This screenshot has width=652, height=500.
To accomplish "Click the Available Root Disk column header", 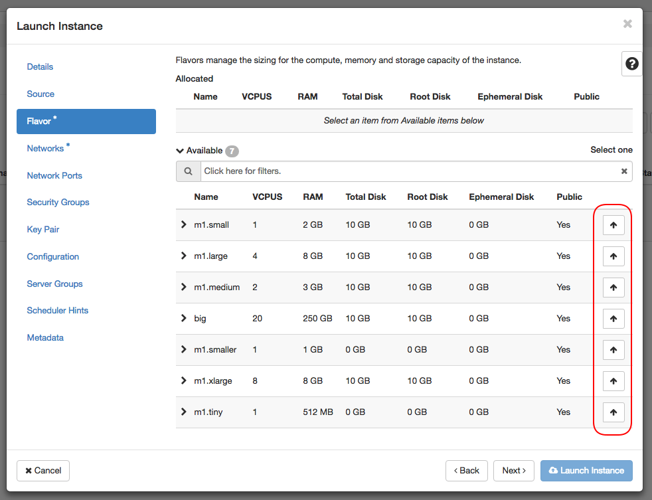I will pos(427,197).
